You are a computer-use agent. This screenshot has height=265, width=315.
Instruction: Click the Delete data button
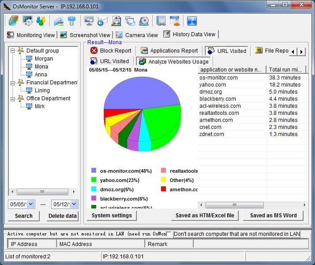point(63,216)
